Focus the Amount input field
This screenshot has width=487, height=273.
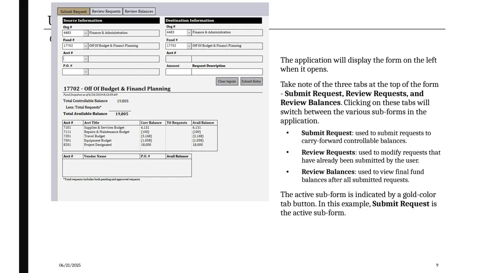179,72
